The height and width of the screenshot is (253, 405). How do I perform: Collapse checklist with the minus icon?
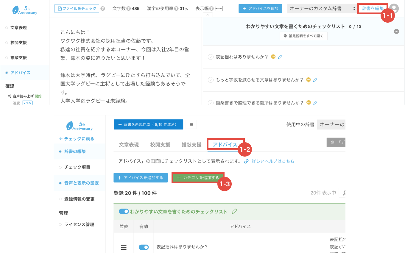396,31
